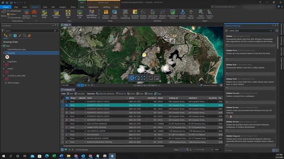Image resolution: width=284 pixels, height=159 pixels.
Task: Switch Contents to List By Selection
Action: pos(15,36)
